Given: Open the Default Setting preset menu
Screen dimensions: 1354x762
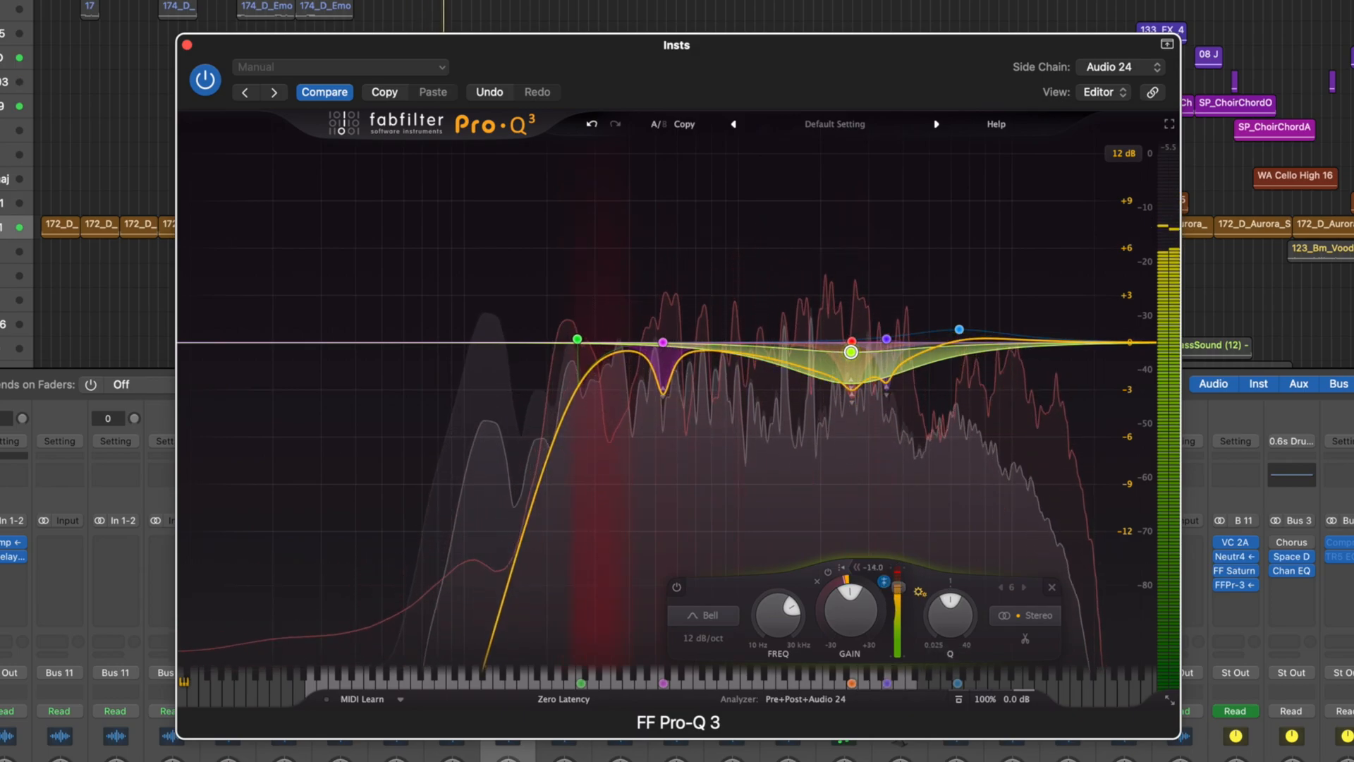Looking at the screenshot, I should [x=835, y=124].
